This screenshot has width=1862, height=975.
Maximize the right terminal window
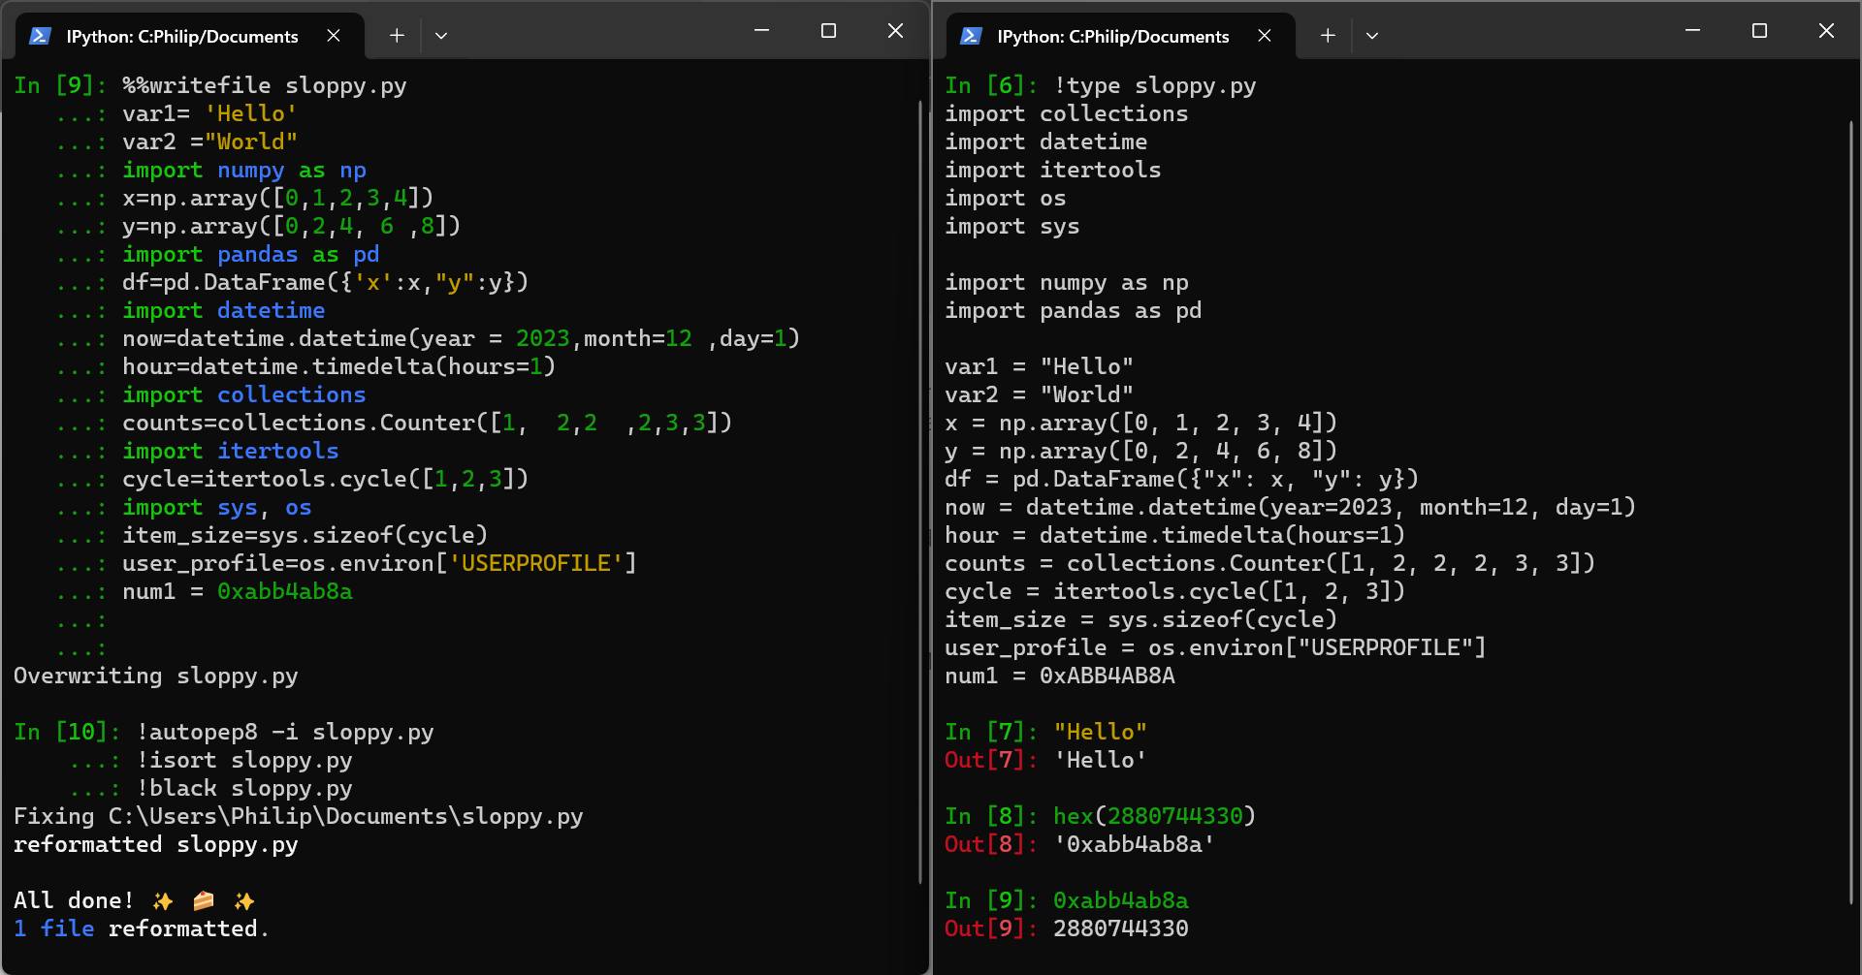pos(1759,31)
